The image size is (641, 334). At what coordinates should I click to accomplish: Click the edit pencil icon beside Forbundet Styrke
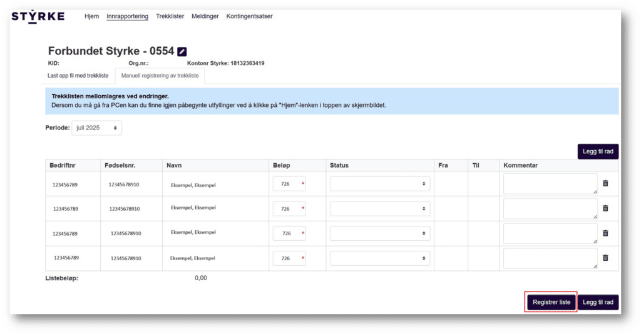point(182,52)
